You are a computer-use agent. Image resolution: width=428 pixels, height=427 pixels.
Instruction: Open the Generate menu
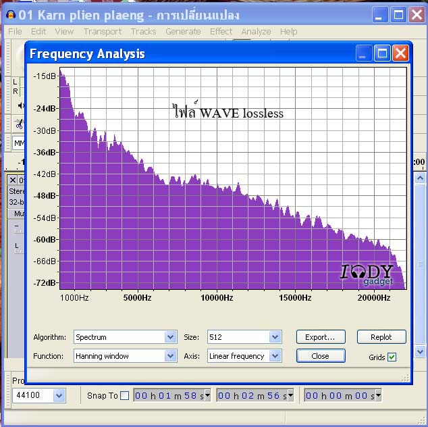pyautogui.click(x=183, y=32)
